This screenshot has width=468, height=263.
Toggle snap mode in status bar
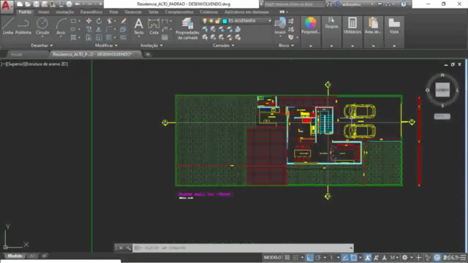(x=295, y=257)
